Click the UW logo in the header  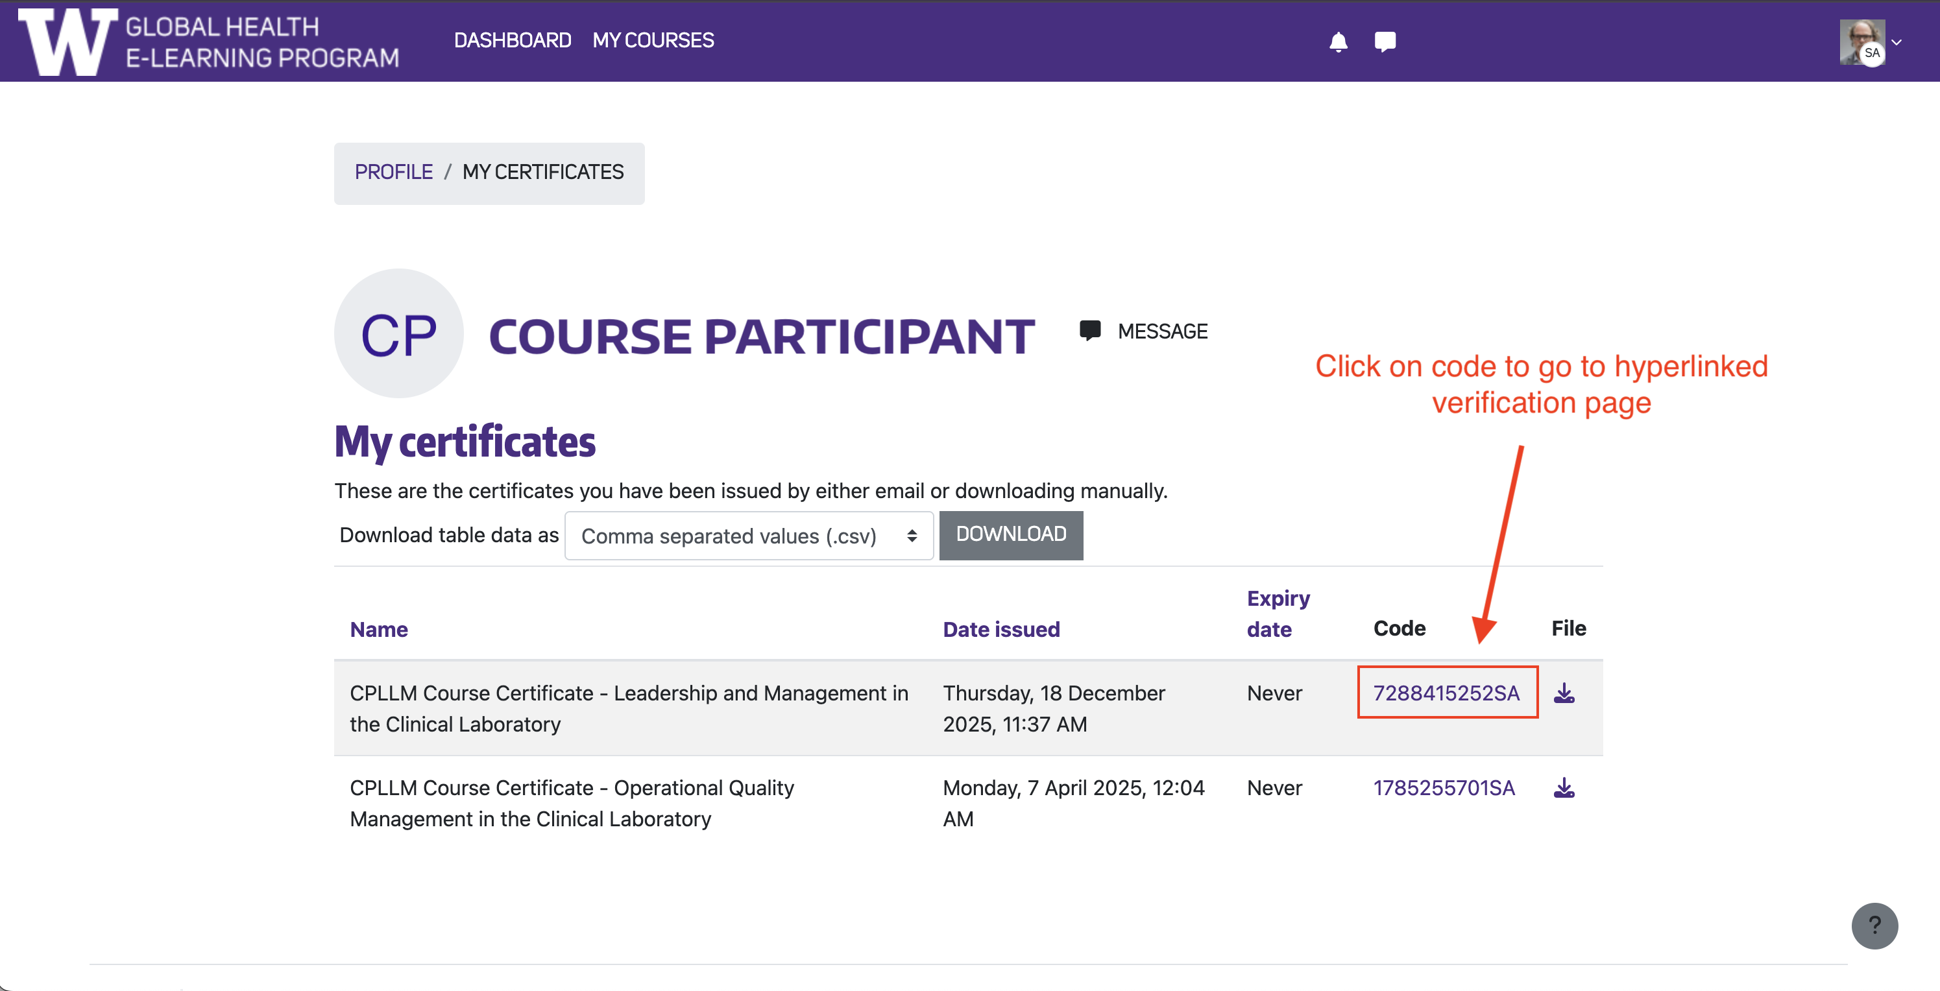[67, 42]
